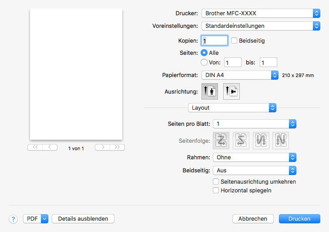Click the blank page preview thumbnail
The image size is (329, 232).
click(76, 74)
